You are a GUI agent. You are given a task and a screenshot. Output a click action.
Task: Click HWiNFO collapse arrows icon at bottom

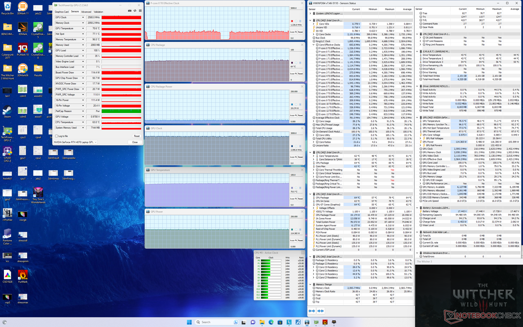coord(321,311)
